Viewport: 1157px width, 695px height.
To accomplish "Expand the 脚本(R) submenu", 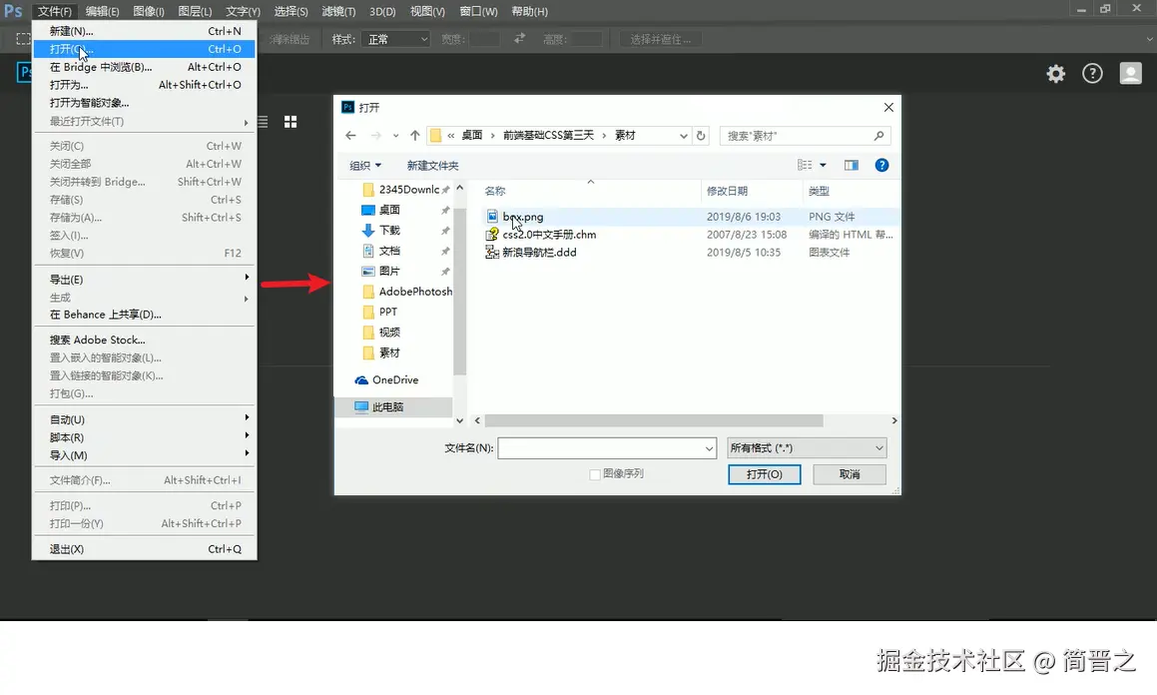I will click(144, 437).
